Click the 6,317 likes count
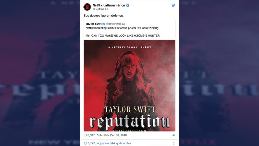259x146 pixels. [91, 135]
